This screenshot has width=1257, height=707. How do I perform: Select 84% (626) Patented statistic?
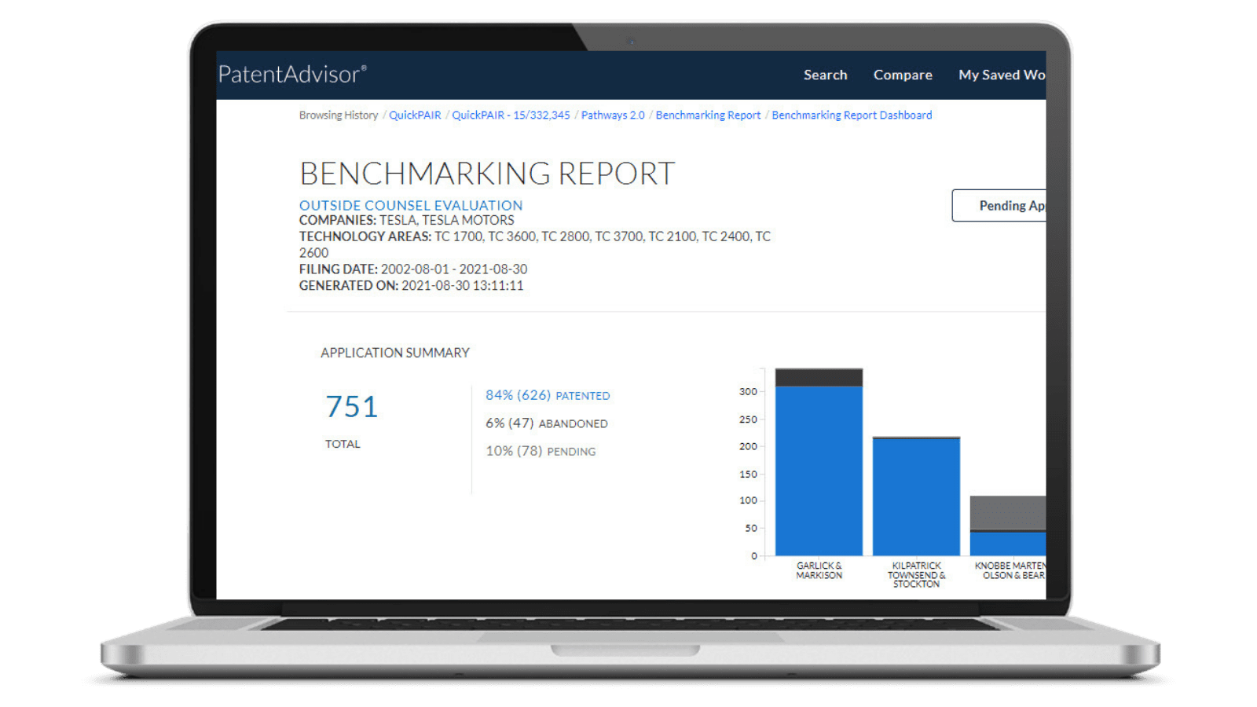548,395
